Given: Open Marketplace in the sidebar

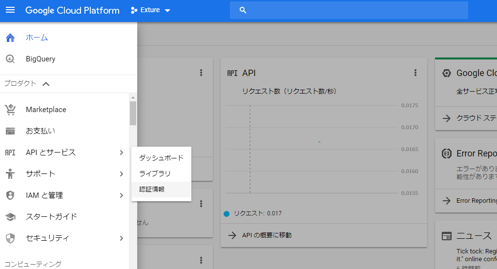Looking at the screenshot, I should (46, 110).
